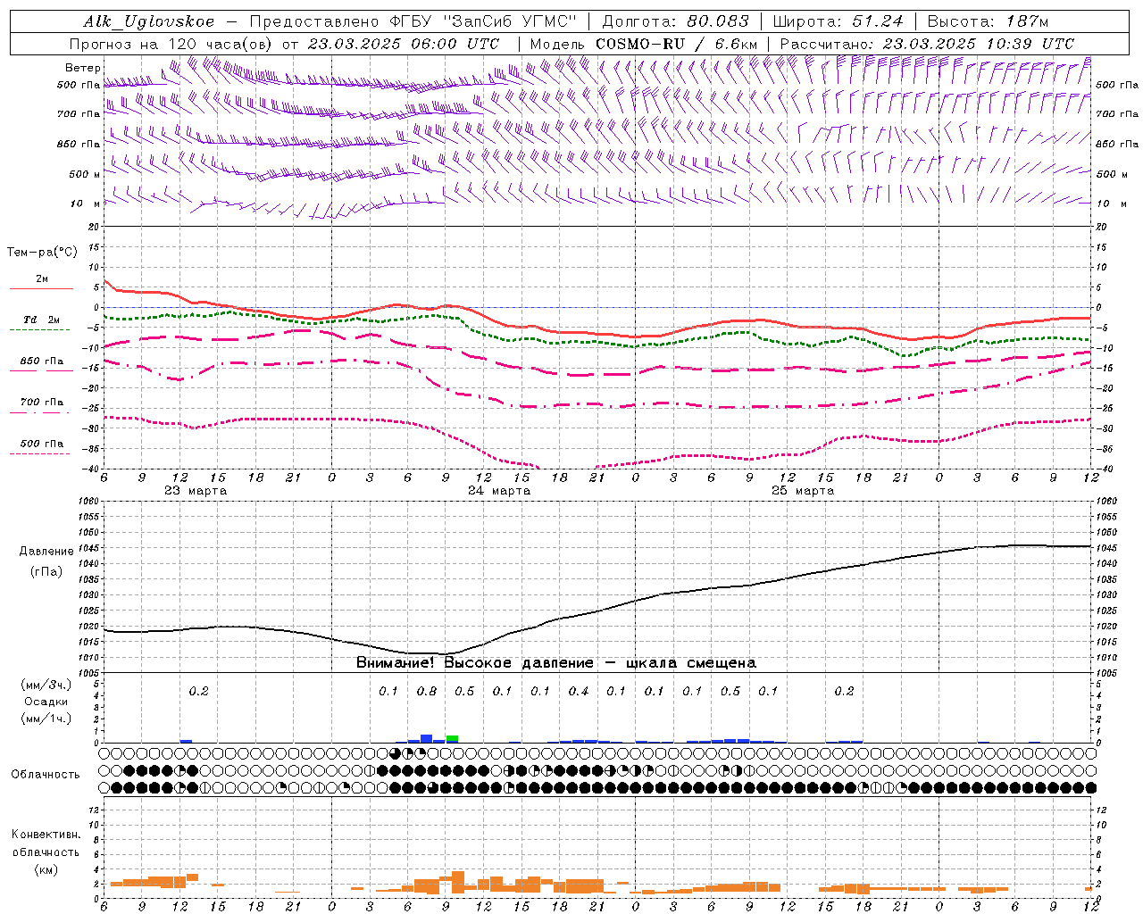Click the '(км)' units label

pos(46,869)
